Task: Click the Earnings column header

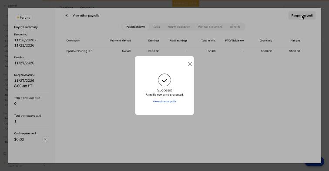Action: click(154, 40)
